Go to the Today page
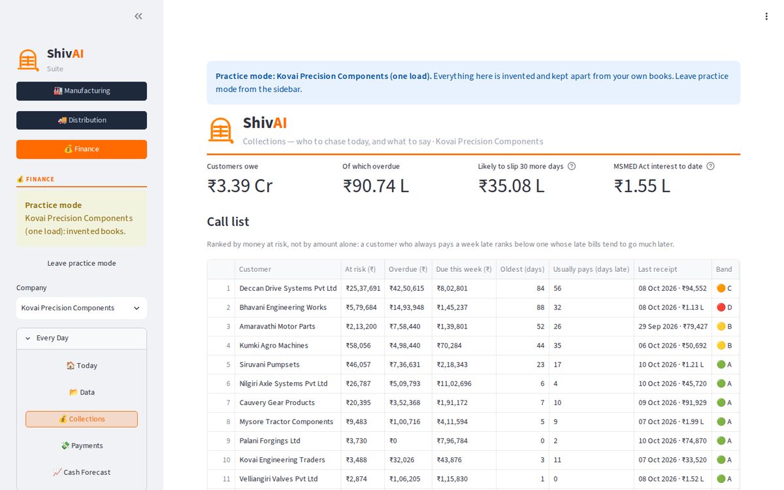 (82, 366)
